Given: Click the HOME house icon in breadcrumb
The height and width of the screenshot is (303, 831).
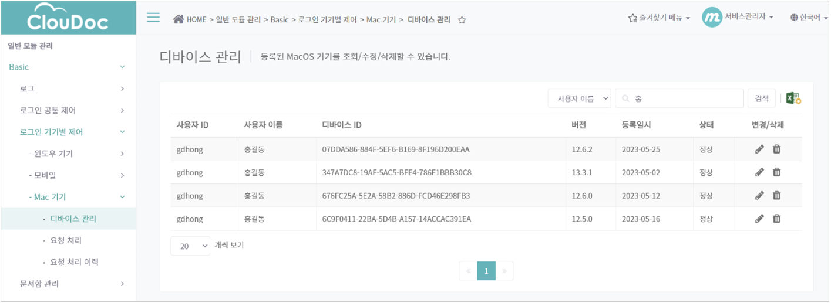Looking at the screenshot, I should 179,19.
